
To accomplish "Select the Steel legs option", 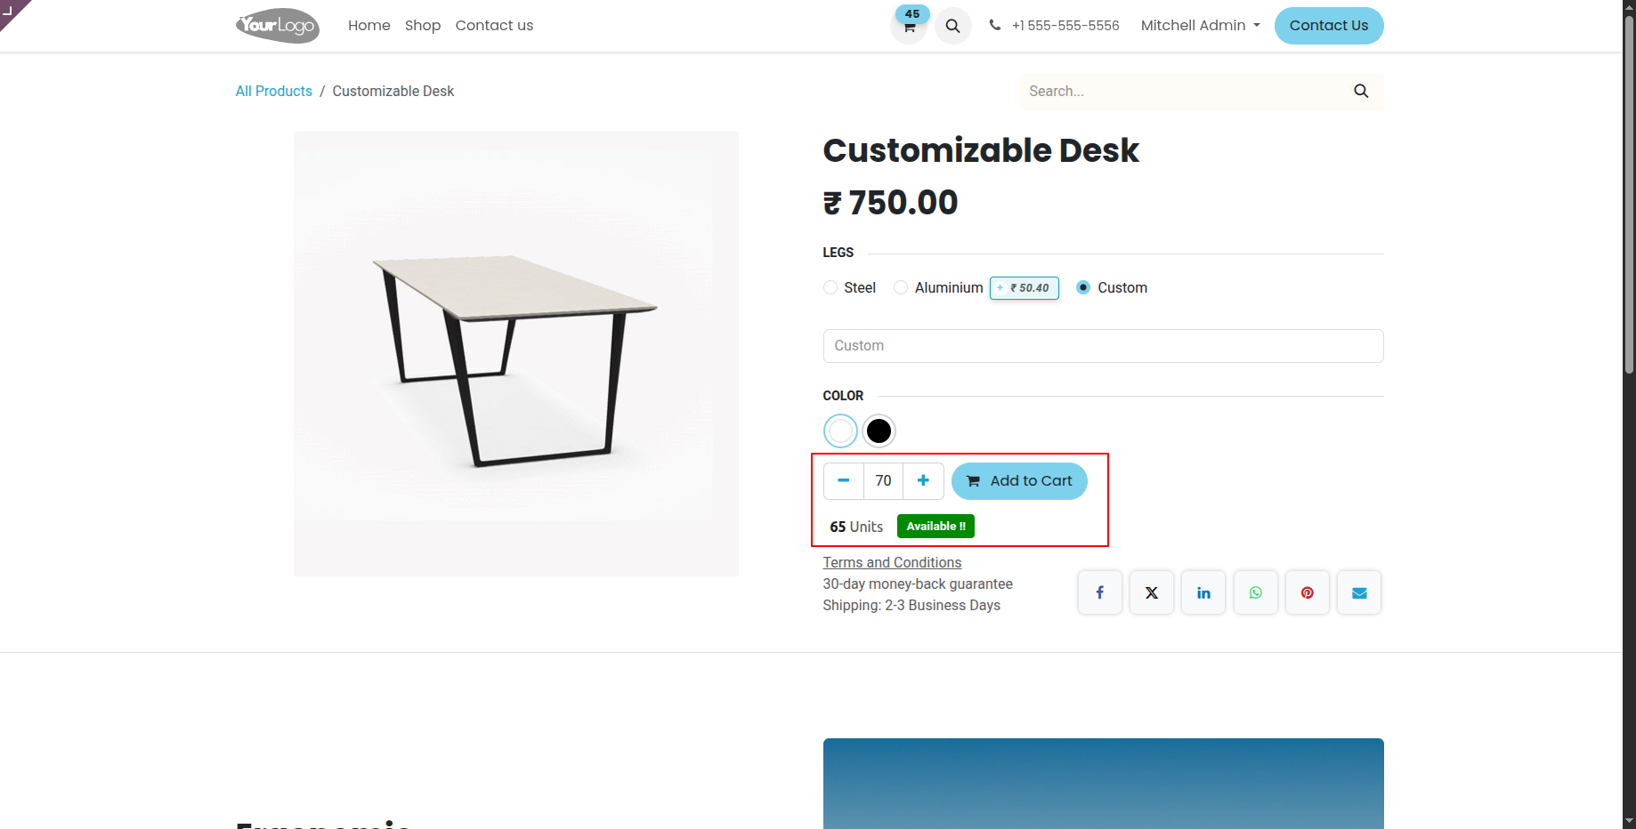I will 830,287.
